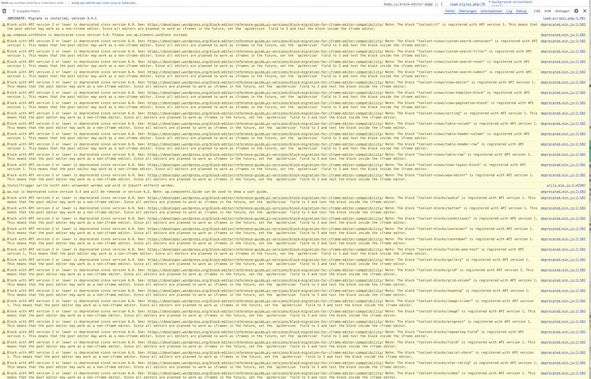The width and height of the screenshot is (591, 379).
Task: Close the split console with X
Action: 584,11
